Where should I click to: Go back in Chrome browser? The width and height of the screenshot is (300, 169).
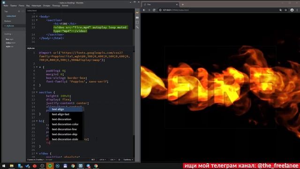[x=144, y=10]
